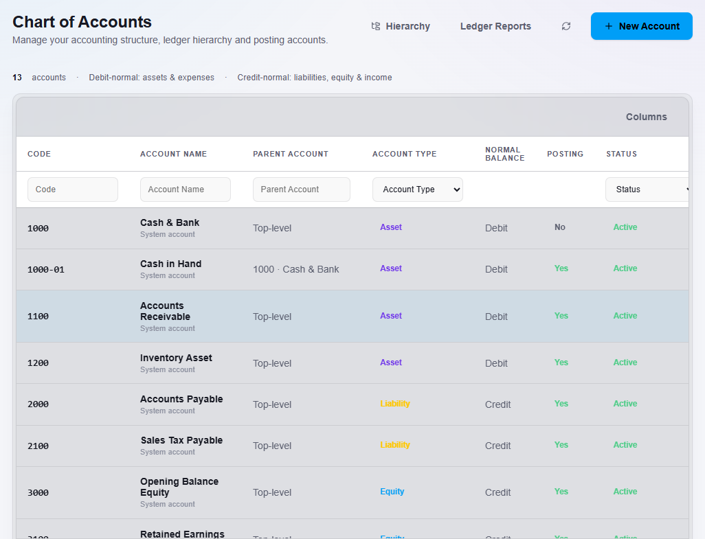Viewport: 705px width, 539px height.
Task: Focus the Parent Account filter field
Action: point(301,190)
